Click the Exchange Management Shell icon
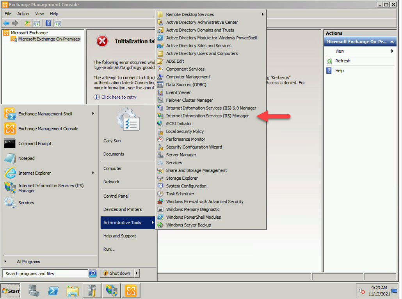Viewport: 402px width, 299px height. click(10, 114)
